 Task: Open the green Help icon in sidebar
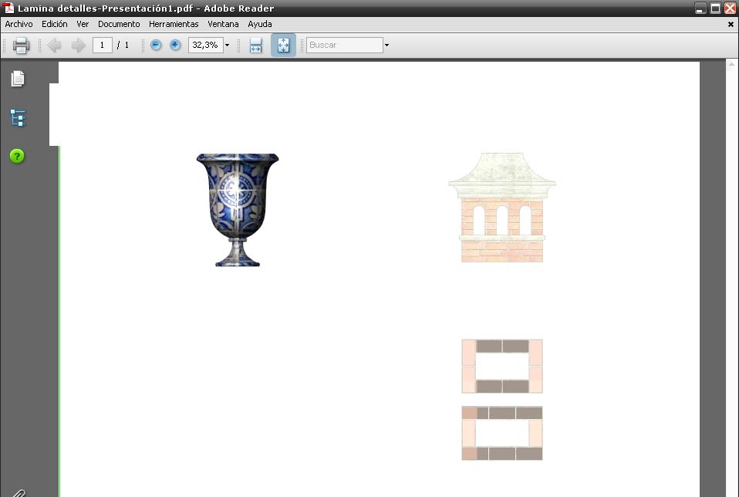pyautogui.click(x=17, y=156)
